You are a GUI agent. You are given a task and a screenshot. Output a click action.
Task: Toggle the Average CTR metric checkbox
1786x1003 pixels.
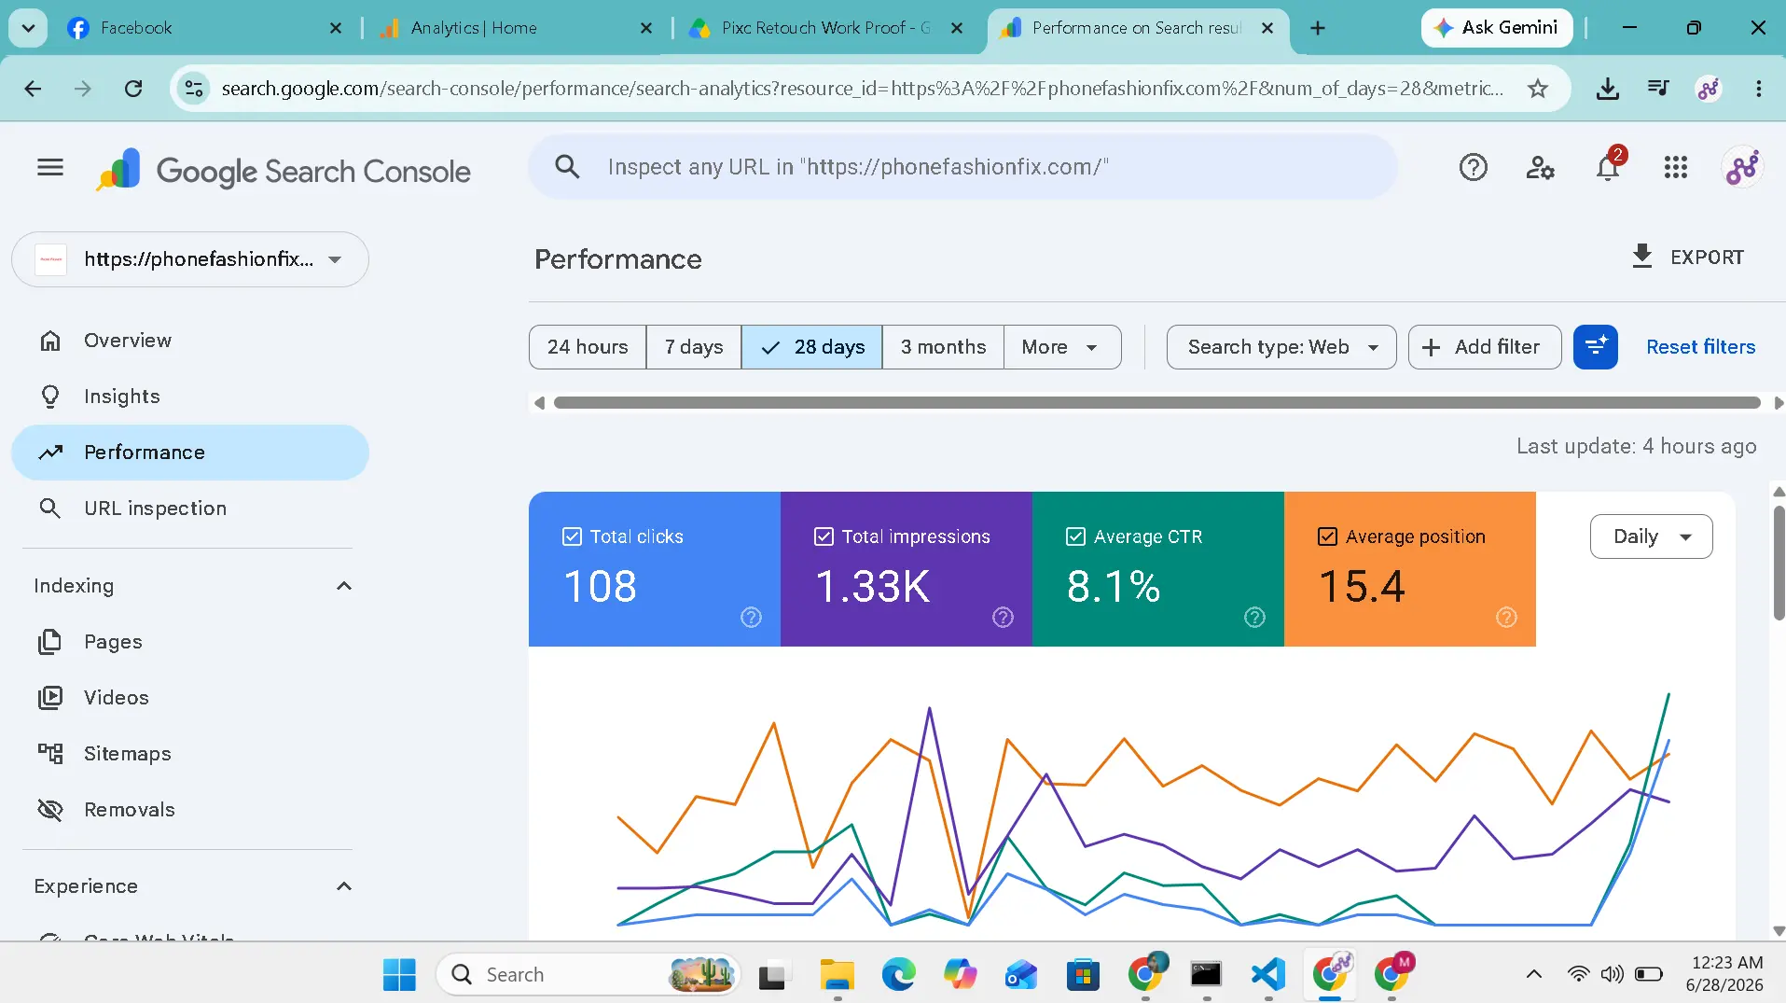click(1075, 536)
